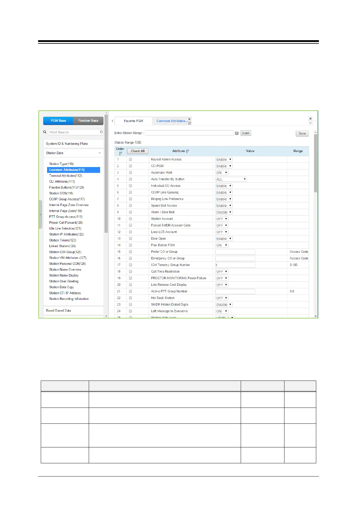The width and height of the screenshot is (357, 505).
Task: Close the Common Attributes tab
Action: 189,119
